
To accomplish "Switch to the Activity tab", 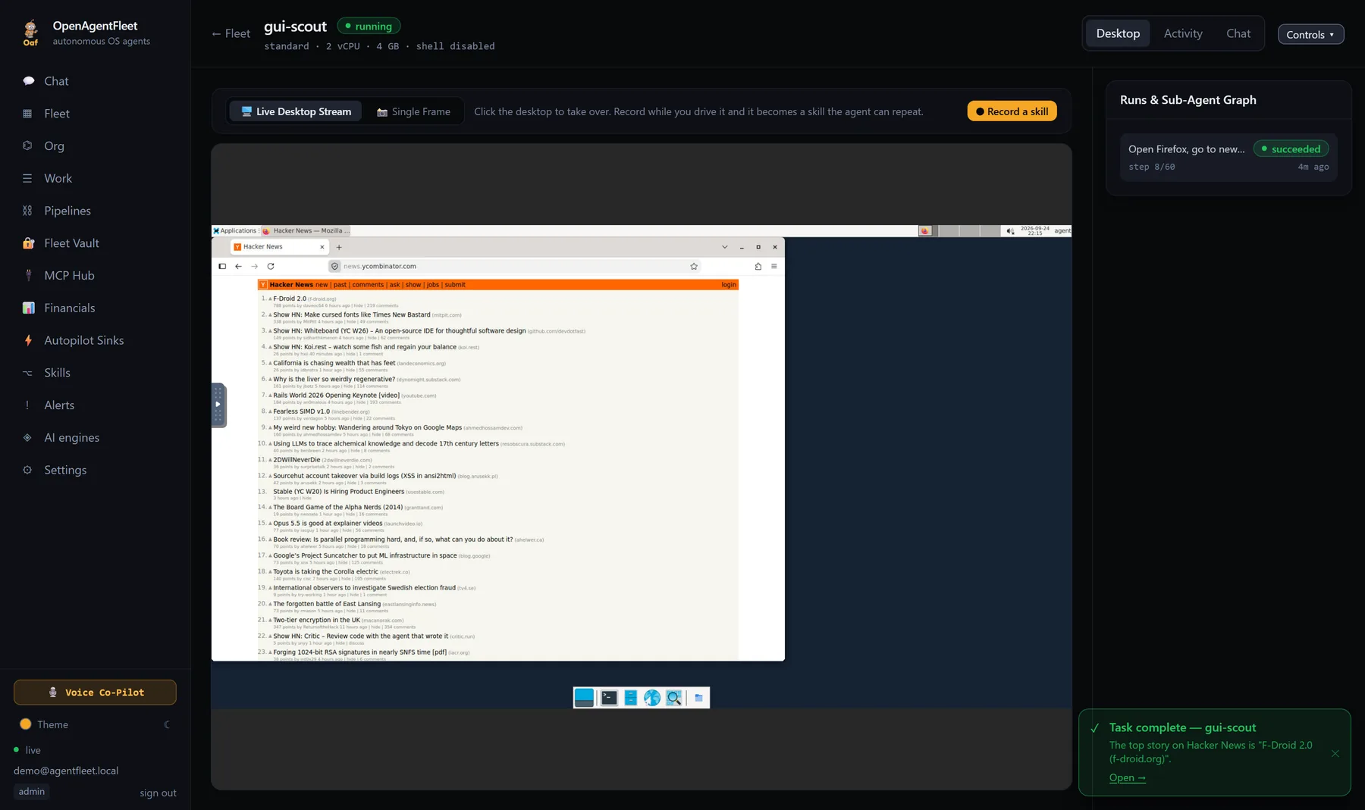I will pos(1183,33).
